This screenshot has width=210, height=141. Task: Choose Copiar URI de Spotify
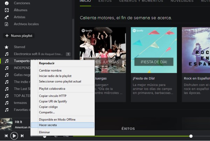pos(63,101)
